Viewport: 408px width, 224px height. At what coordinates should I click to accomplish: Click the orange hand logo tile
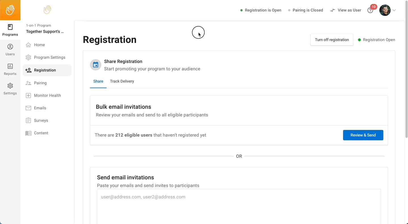[x=10, y=10]
